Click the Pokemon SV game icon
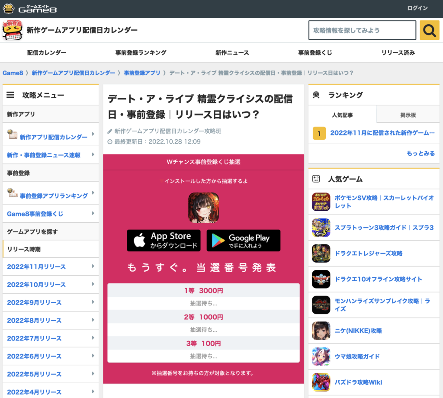Screen dimensions: 443x398 coord(321,202)
